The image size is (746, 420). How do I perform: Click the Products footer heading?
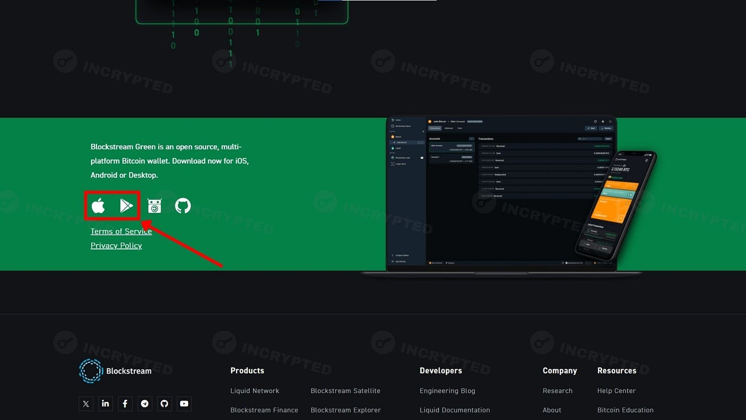pyautogui.click(x=247, y=370)
